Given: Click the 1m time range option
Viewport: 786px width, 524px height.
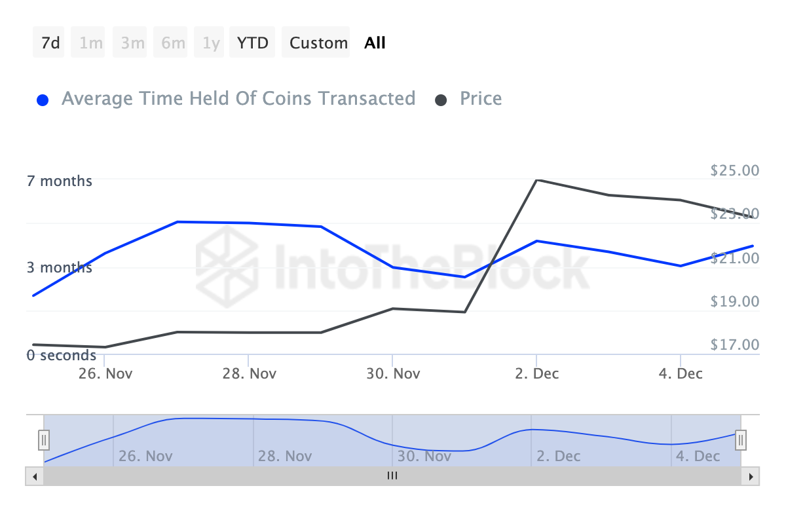Looking at the screenshot, I should tap(88, 42).
